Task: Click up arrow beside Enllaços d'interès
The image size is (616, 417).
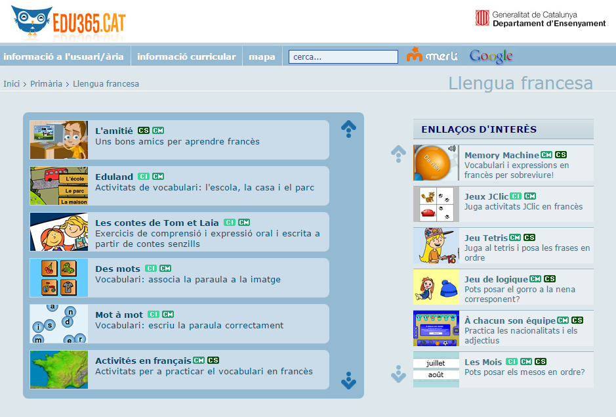Action: coord(398,154)
